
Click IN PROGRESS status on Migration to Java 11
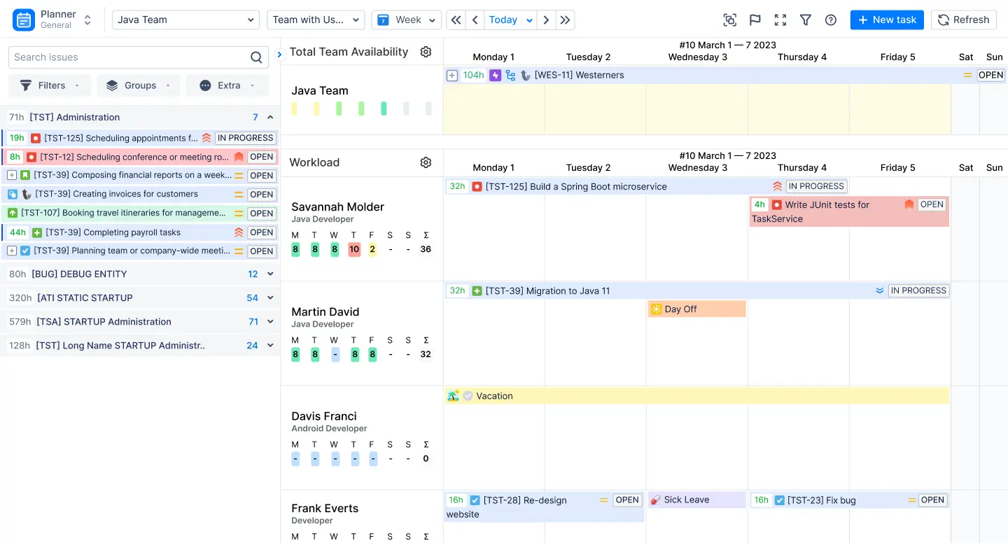tap(918, 291)
